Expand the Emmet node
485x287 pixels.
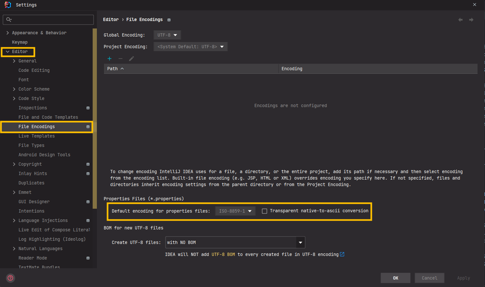click(x=14, y=192)
